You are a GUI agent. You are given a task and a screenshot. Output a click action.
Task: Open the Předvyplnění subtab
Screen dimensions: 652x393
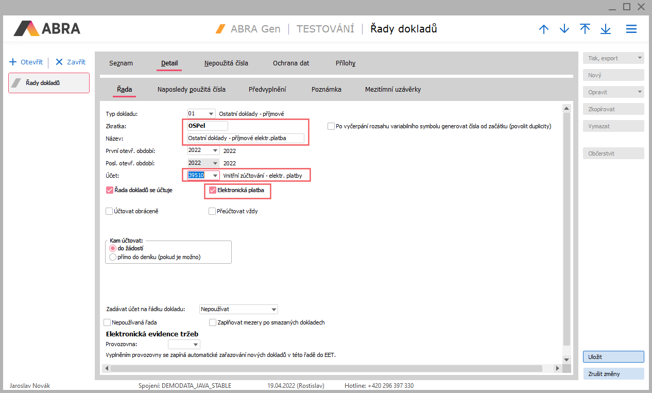(x=267, y=90)
